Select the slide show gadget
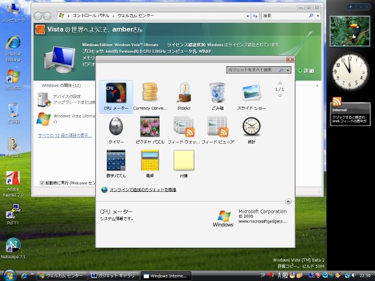This screenshot has width=375, height=281. click(x=251, y=97)
